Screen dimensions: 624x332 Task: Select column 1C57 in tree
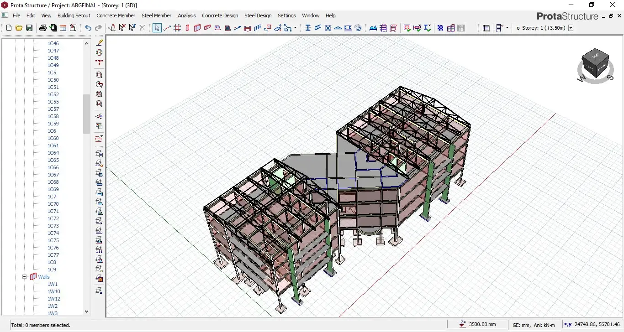pos(53,109)
